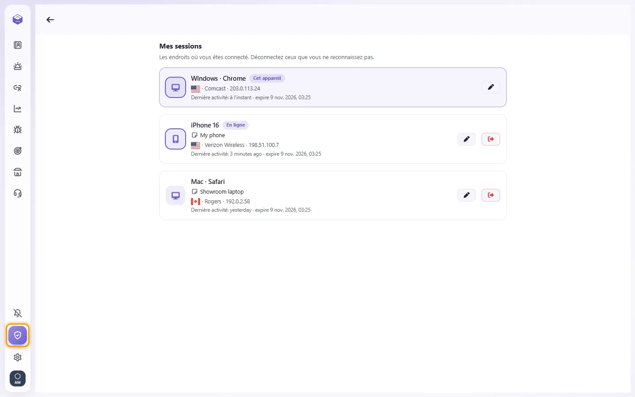Open the AM user avatar

click(x=18, y=378)
